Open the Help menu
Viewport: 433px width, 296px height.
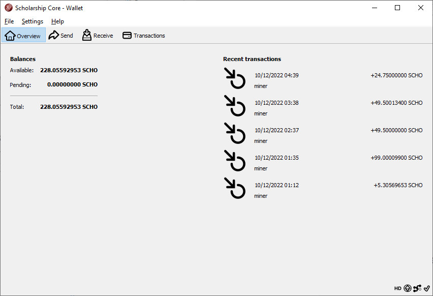[x=57, y=21]
